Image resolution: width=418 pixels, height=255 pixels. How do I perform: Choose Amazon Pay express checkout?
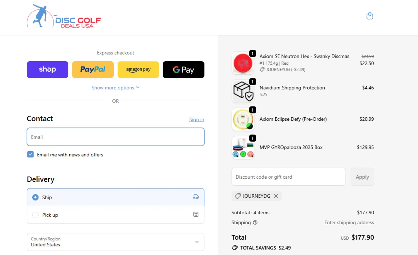click(x=138, y=70)
